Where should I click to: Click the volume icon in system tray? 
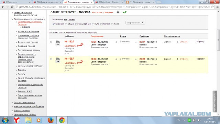click(199, 120)
